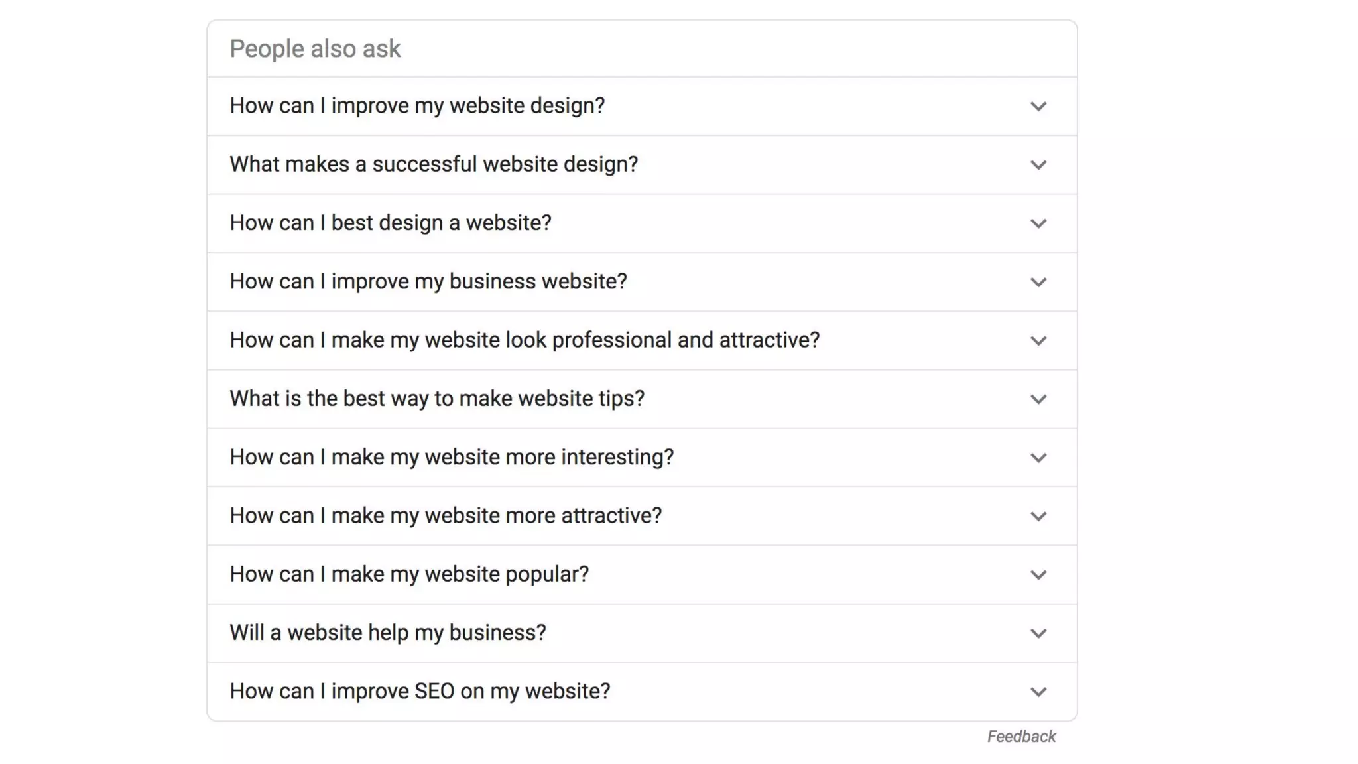This screenshot has width=1358, height=764.
Task: Open "How can I make my website popular?" question
Action: [x=409, y=574]
